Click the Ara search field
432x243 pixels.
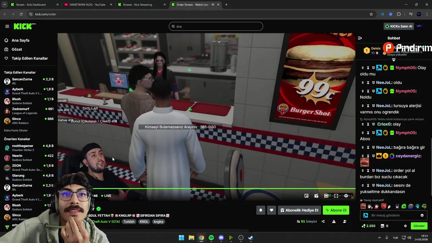point(216,26)
